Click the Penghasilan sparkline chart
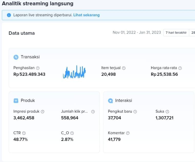 [x=74, y=72]
